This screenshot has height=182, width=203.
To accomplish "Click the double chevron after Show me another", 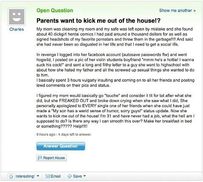I will 194,11.
